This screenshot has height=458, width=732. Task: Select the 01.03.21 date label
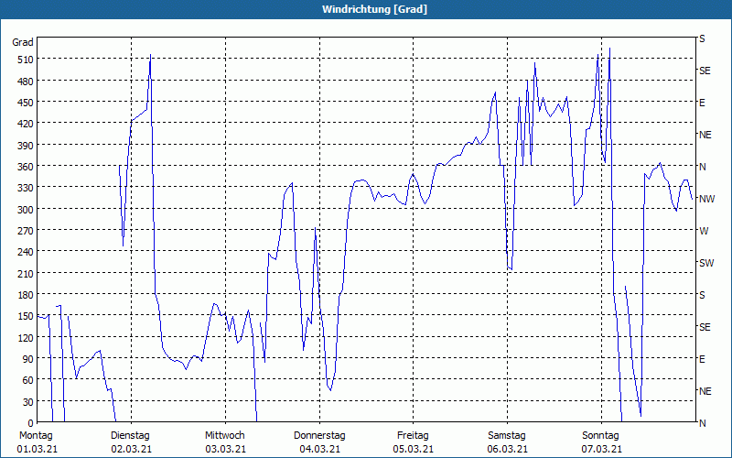point(38,449)
